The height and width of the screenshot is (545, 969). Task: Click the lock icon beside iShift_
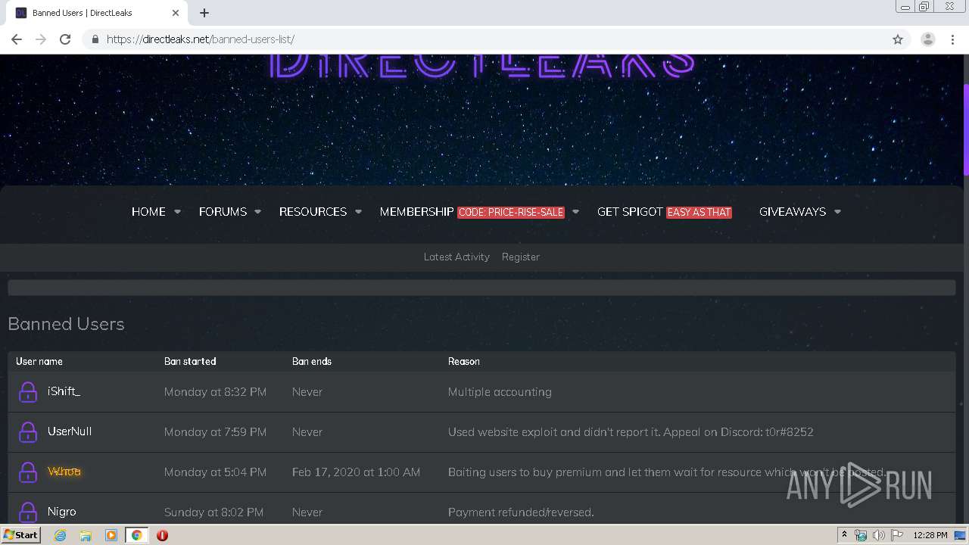[28, 391]
